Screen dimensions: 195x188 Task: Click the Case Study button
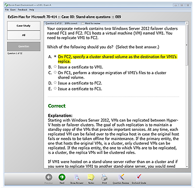point(24,26)
